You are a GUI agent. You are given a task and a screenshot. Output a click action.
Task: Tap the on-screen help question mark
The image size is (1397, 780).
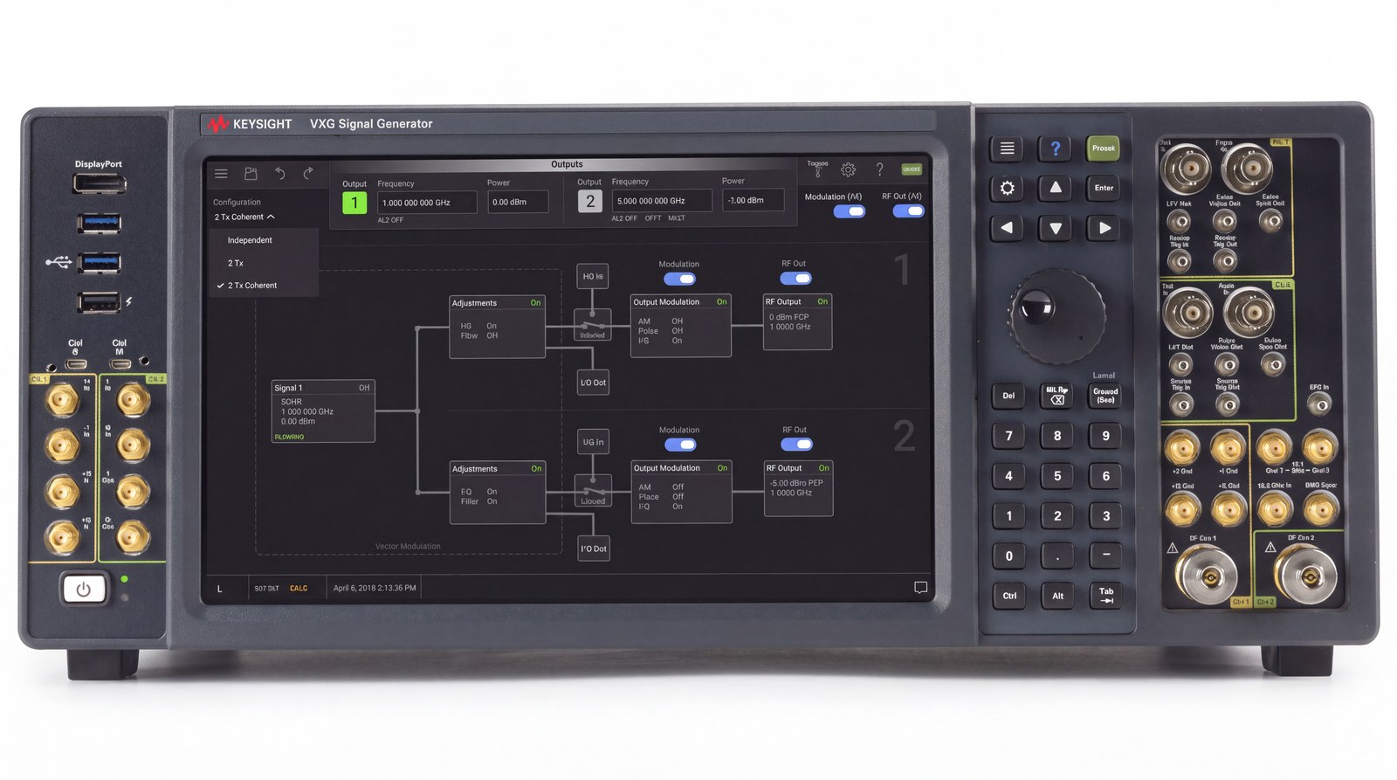(879, 169)
